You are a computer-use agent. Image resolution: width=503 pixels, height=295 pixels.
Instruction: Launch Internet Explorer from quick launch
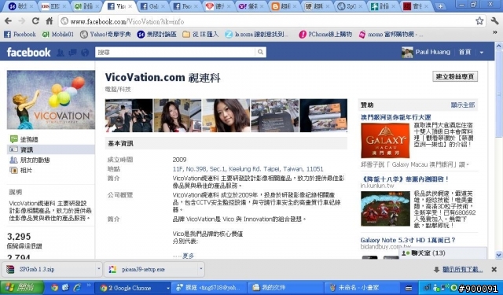(x=77, y=288)
